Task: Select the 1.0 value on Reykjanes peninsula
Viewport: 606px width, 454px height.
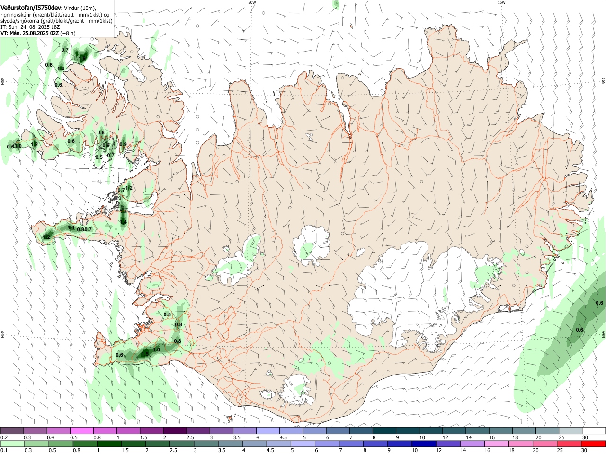Action: 156,349
